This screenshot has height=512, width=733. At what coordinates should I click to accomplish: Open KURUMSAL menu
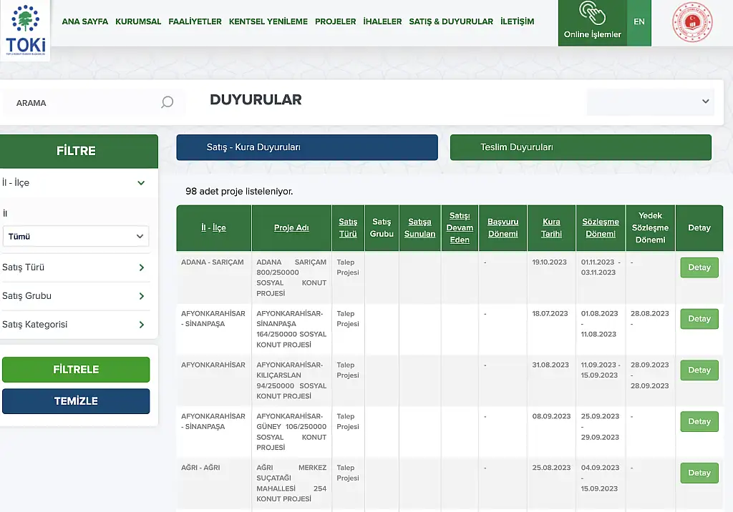(x=138, y=21)
